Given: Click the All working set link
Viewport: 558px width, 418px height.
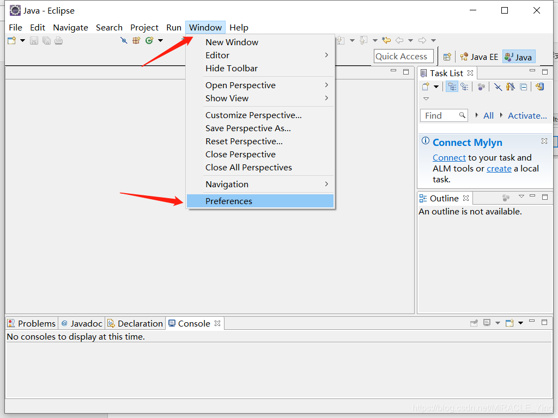Looking at the screenshot, I should (488, 115).
